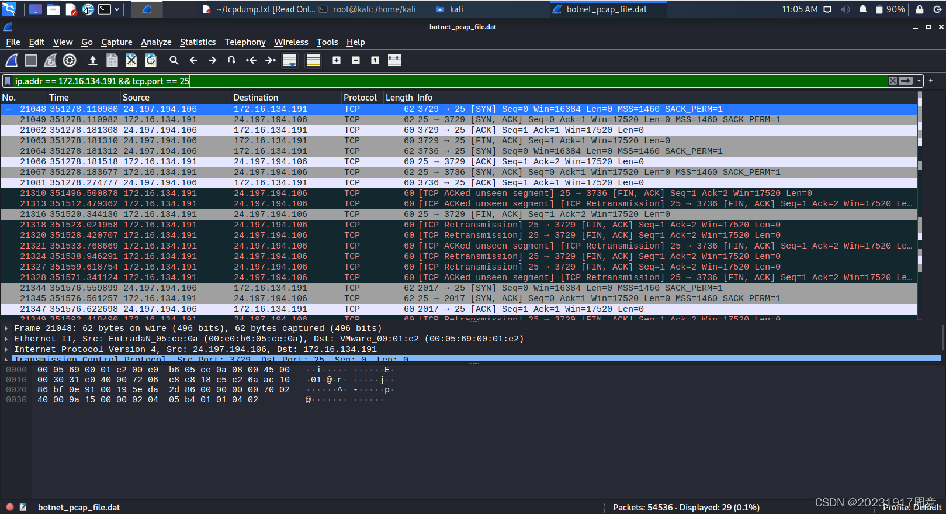Zoom out on packet text
Viewport: 946px width, 514px height.
pyautogui.click(x=356, y=60)
